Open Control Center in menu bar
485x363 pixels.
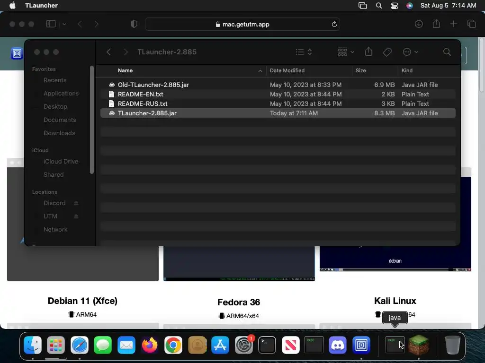click(x=395, y=6)
